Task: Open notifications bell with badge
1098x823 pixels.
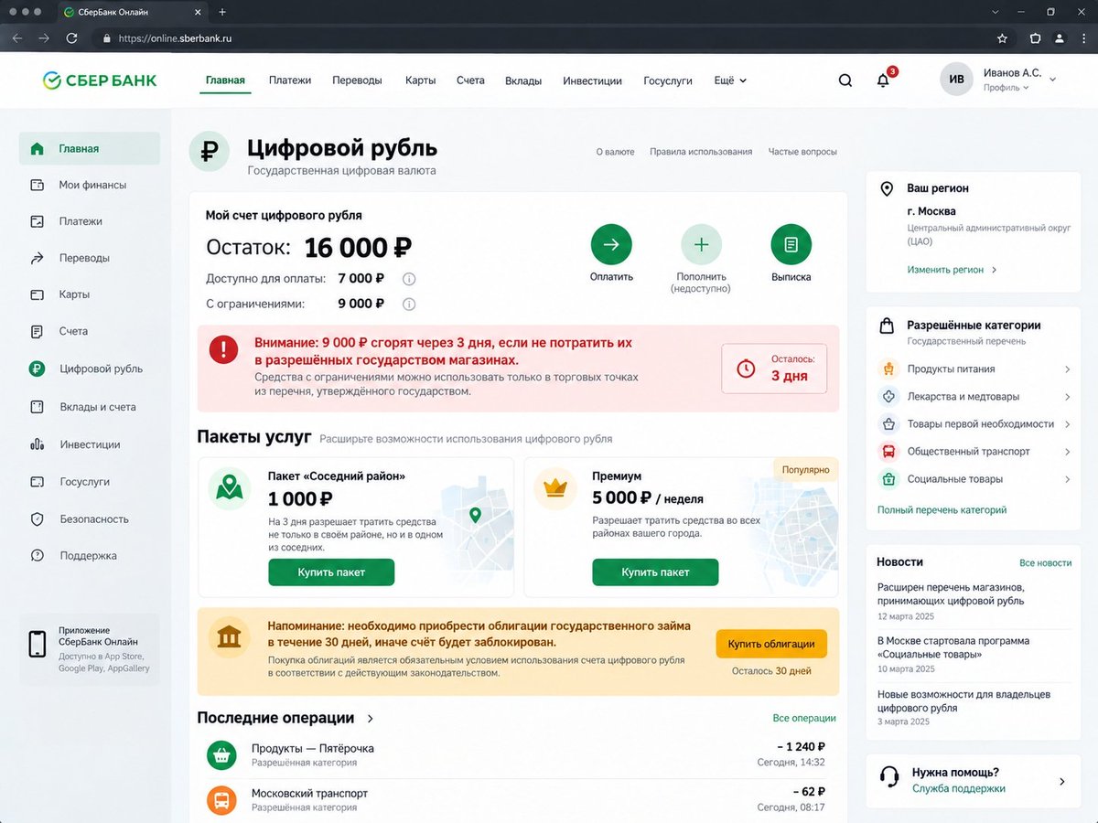Action: (x=884, y=80)
